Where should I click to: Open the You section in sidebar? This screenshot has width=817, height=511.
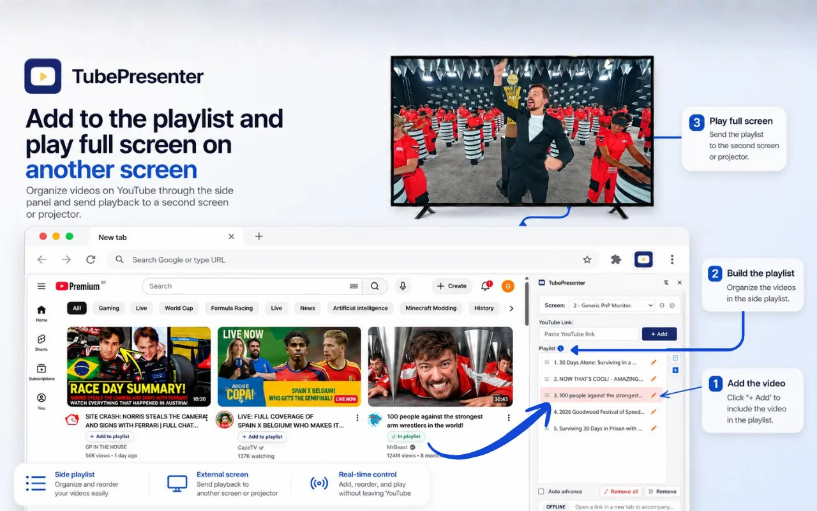coord(41,401)
